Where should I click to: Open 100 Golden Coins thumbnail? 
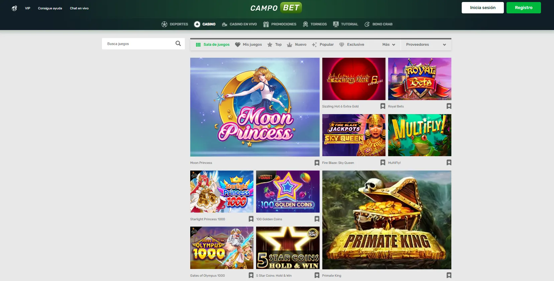click(288, 192)
